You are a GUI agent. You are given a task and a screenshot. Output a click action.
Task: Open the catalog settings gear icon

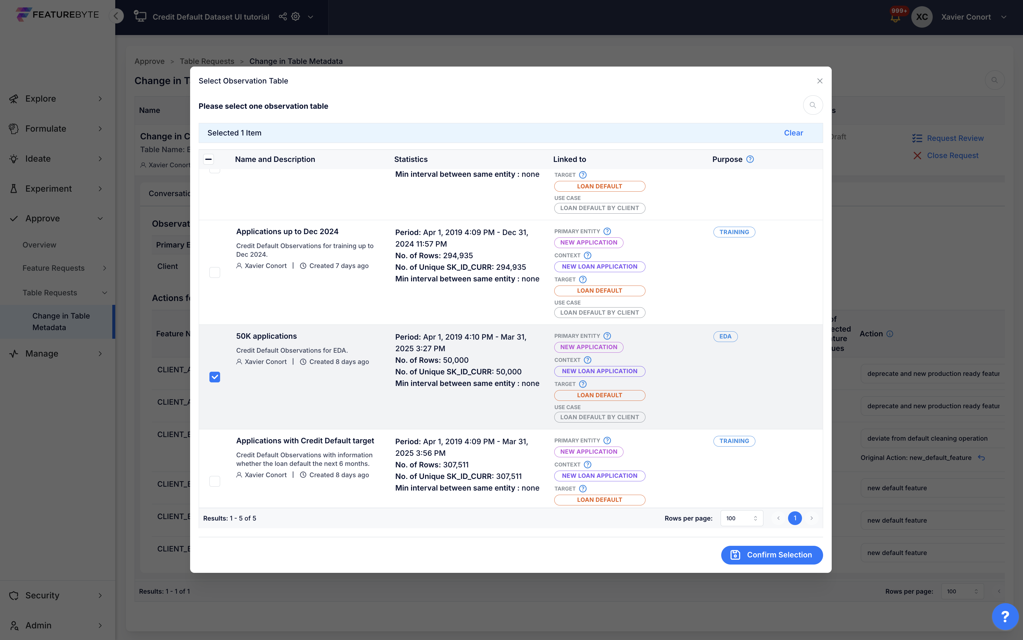coord(296,17)
